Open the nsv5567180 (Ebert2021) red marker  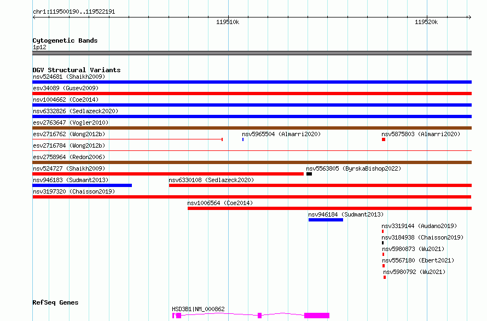(x=384, y=266)
